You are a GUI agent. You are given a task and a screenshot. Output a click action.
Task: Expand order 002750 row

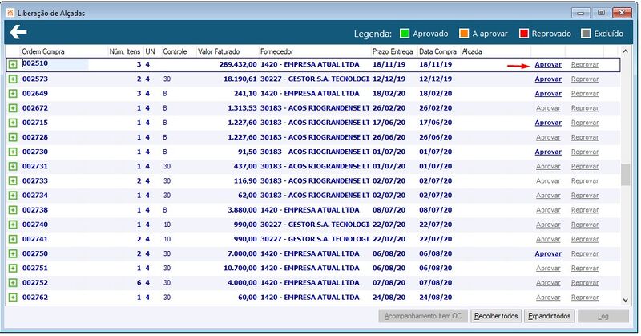[13, 253]
